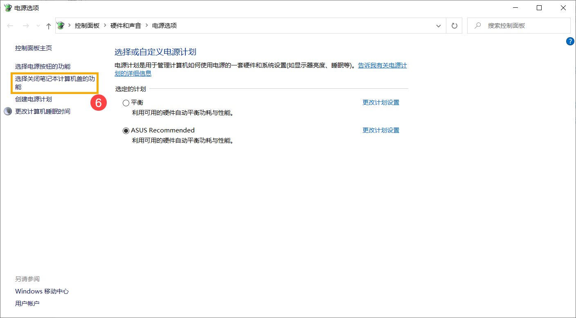The height and width of the screenshot is (318, 576).
Task: Expand chevron after 控制面板 breadcrumb
Action: click(x=105, y=25)
